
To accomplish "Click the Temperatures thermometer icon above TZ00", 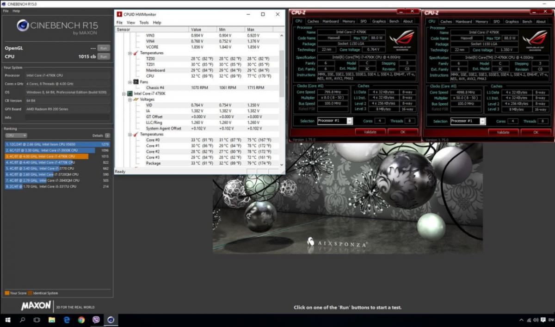I will click(136, 53).
